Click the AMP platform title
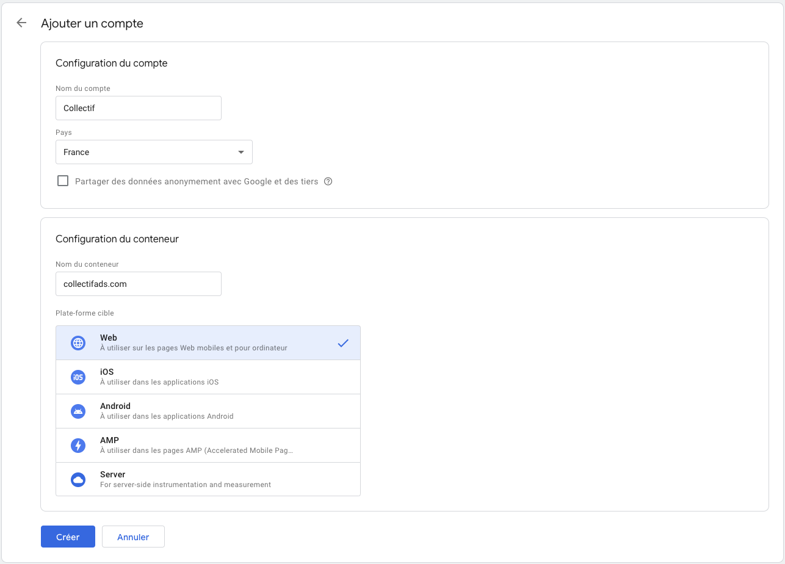 (110, 440)
